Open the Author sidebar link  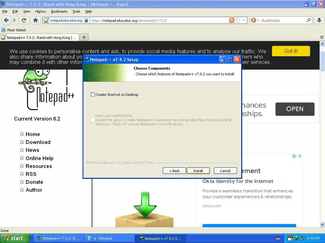point(34,190)
